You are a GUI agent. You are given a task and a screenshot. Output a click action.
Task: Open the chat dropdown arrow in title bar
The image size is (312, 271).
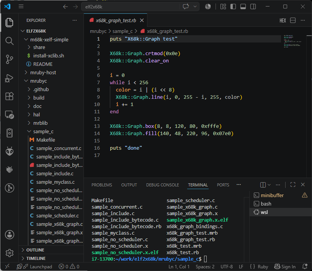click(x=195, y=7)
